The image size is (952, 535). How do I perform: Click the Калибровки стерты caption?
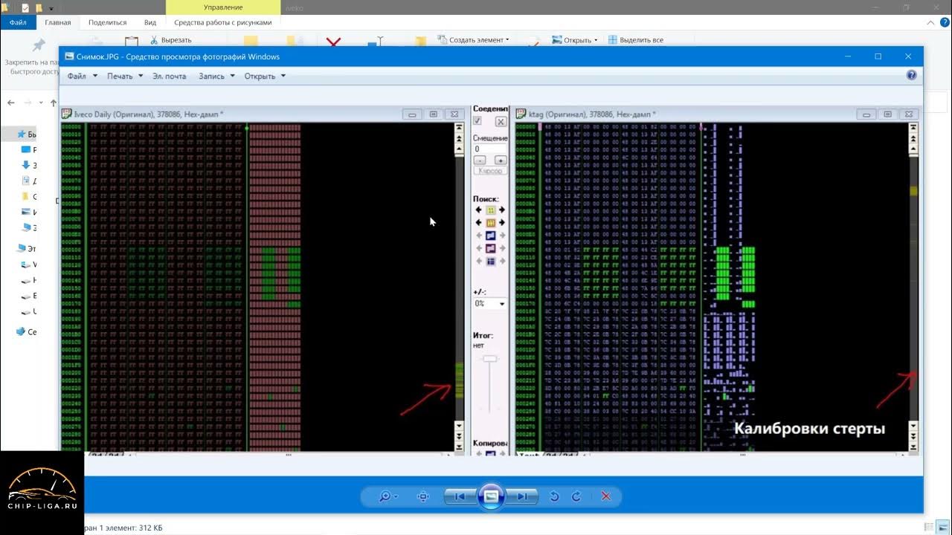click(810, 429)
